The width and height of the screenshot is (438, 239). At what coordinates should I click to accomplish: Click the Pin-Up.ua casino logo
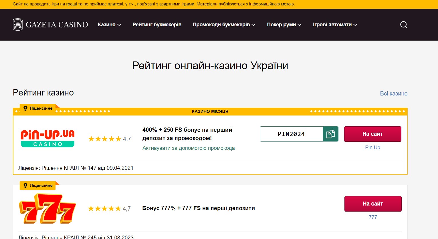pyautogui.click(x=47, y=138)
